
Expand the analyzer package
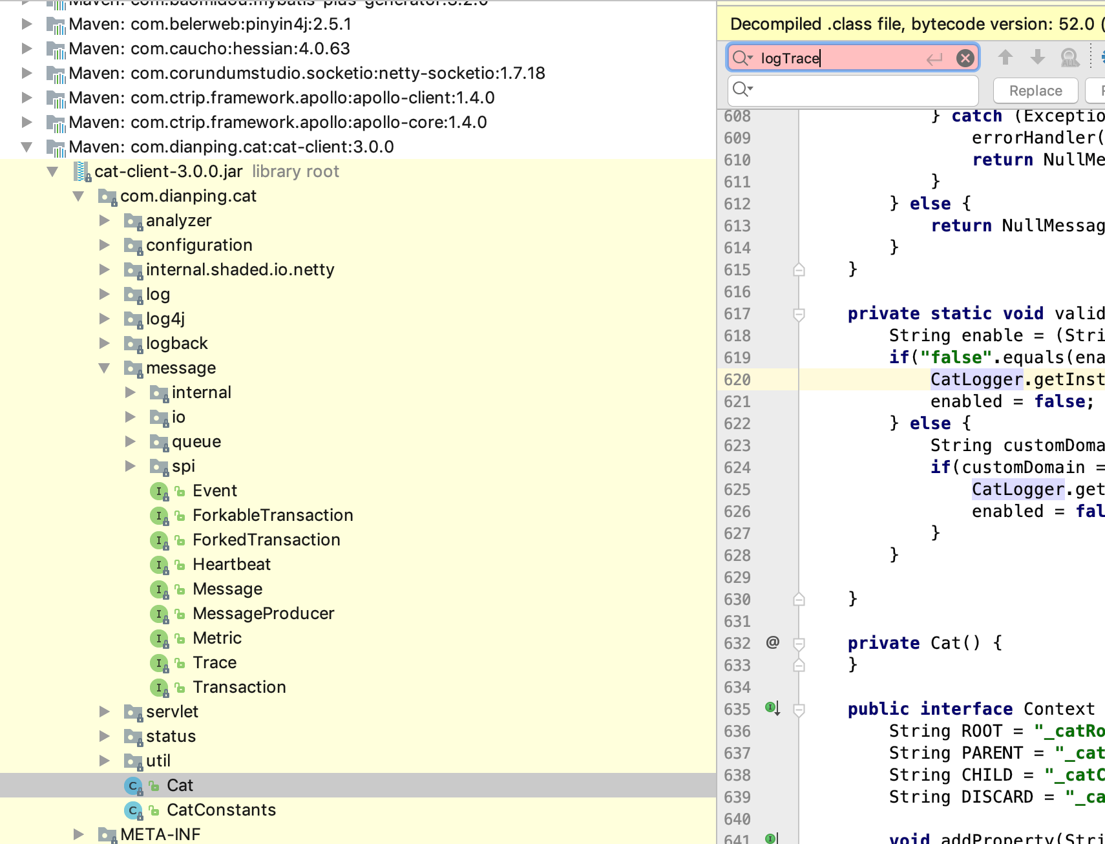coord(105,220)
